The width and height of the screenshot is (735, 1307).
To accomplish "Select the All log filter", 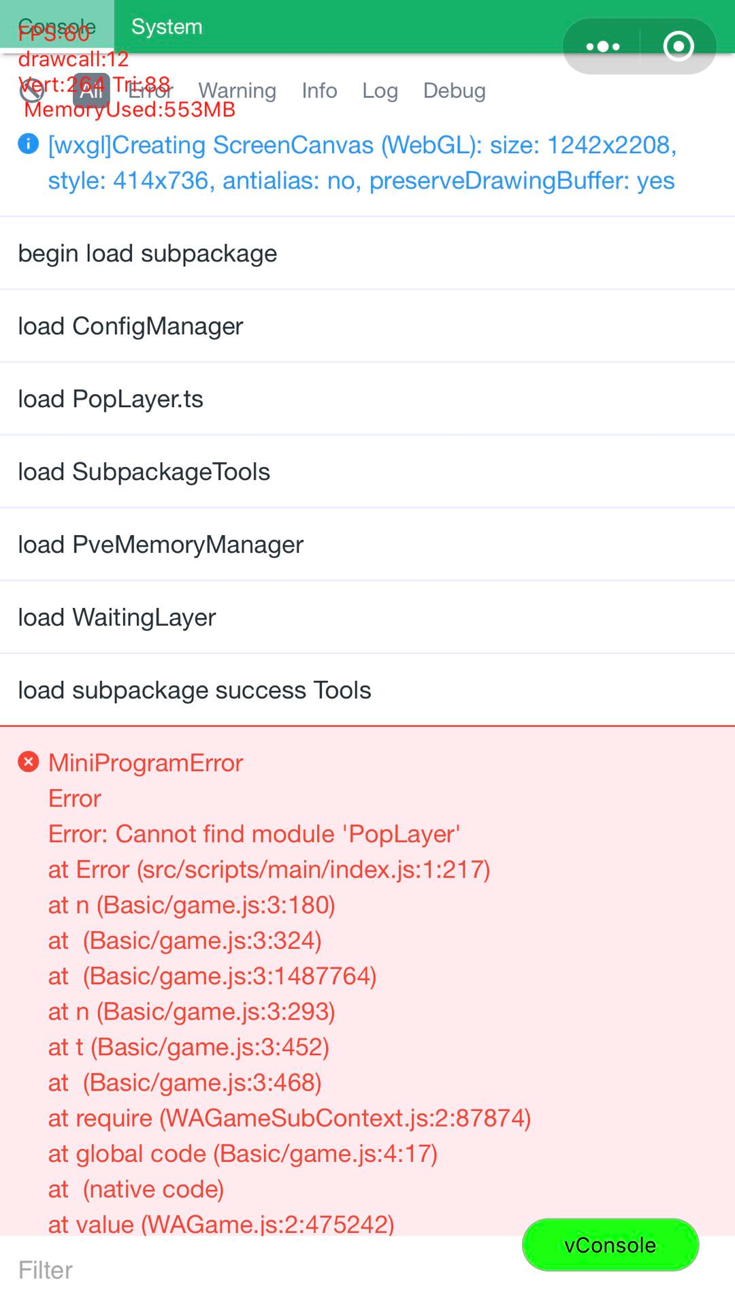I will 91,91.
